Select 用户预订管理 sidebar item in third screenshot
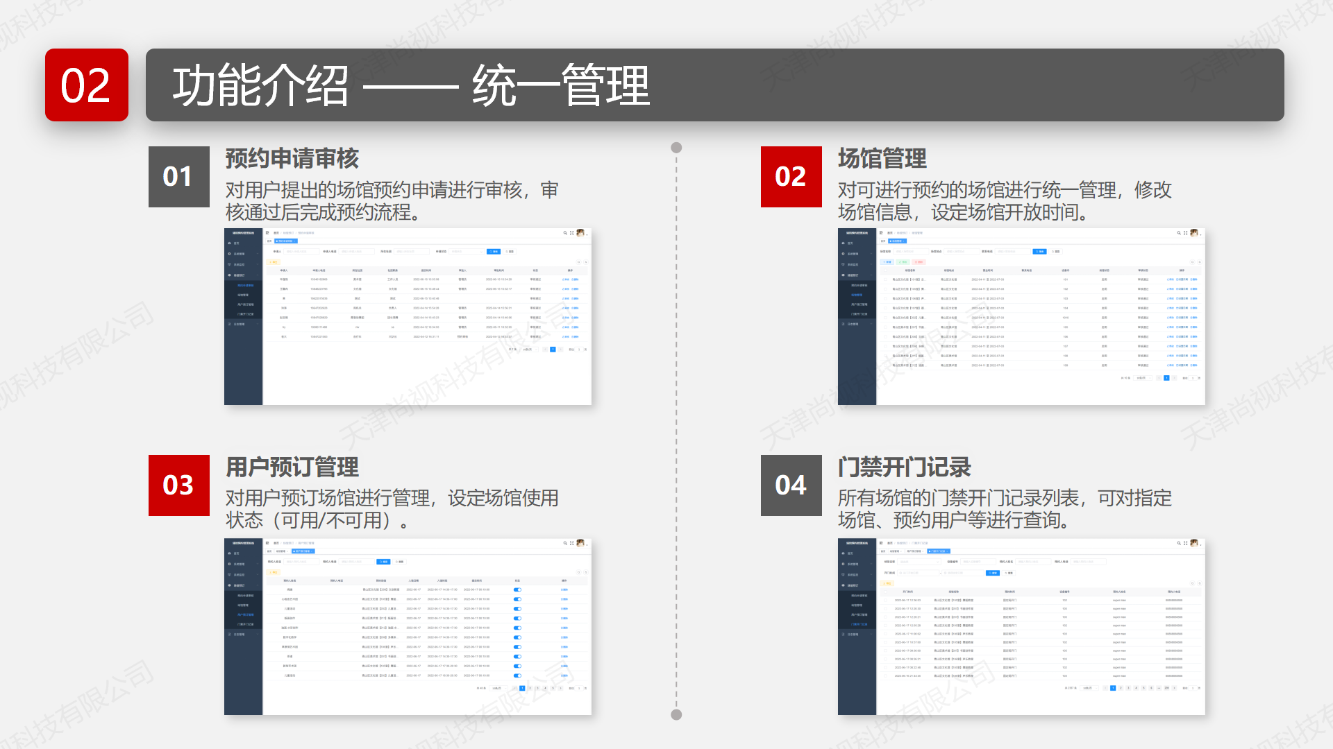Screen dimensions: 1333x749 click(x=246, y=614)
